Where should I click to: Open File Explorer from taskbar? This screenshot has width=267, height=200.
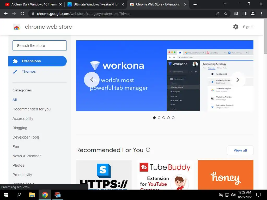coord(32,195)
